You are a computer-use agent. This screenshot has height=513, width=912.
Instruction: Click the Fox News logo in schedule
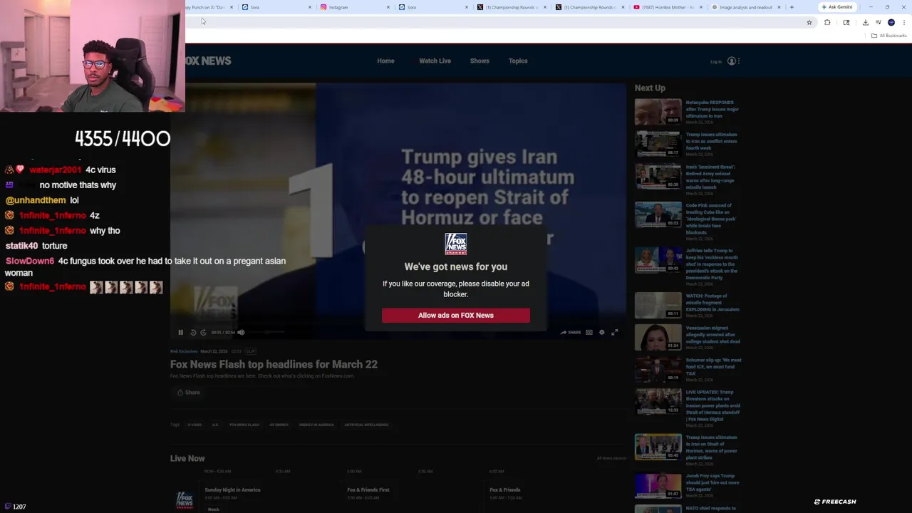click(185, 499)
